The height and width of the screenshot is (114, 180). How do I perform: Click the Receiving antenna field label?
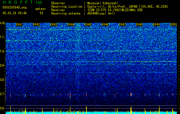pyautogui.click(x=66, y=13)
